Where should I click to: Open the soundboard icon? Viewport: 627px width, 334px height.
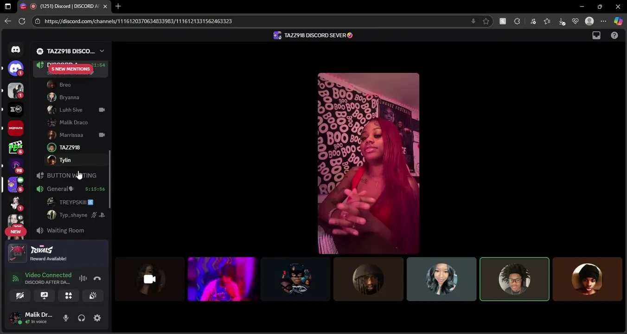(x=93, y=295)
